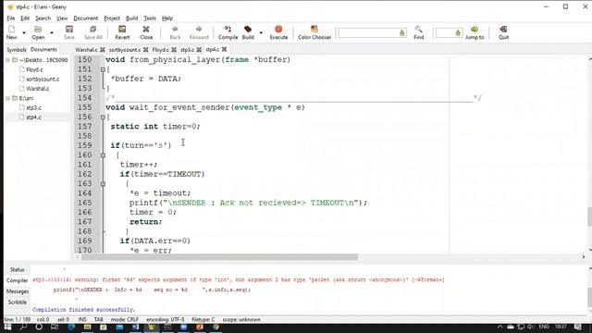Collapse the code fold marker at line 151

click(103, 69)
